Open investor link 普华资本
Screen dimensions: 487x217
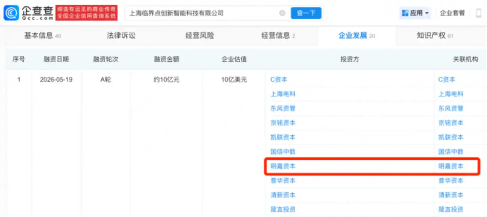[x=283, y=181]
